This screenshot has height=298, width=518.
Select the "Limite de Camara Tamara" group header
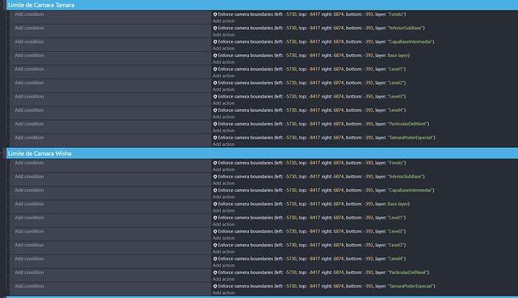tap(262, 5)
